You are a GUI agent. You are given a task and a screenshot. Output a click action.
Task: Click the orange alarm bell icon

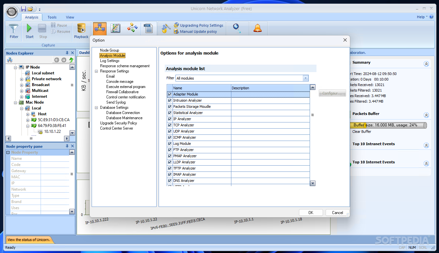click(x=258, y=28)
